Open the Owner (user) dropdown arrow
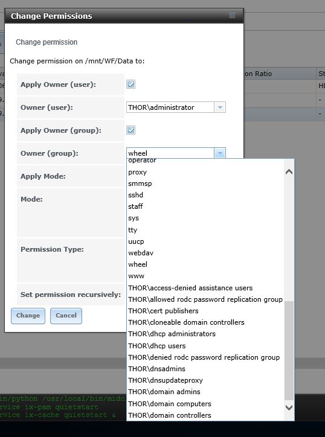The height and width of the screenshot is (437, 325). point(220,107)
